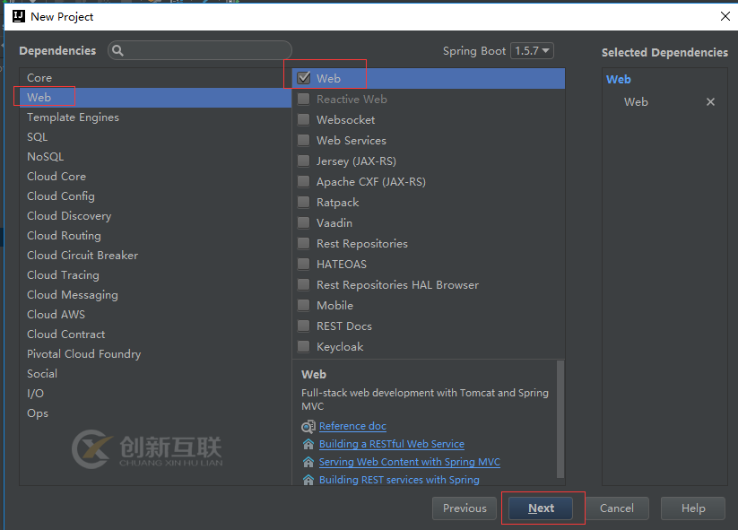Click the Next button
Screen dimensions: 738x530
click(x=541, y=508)
